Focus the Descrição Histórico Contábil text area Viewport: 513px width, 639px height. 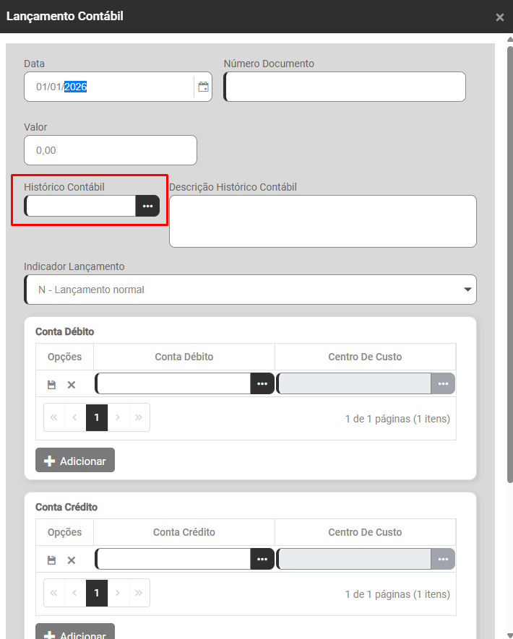(x=323, y=221)
